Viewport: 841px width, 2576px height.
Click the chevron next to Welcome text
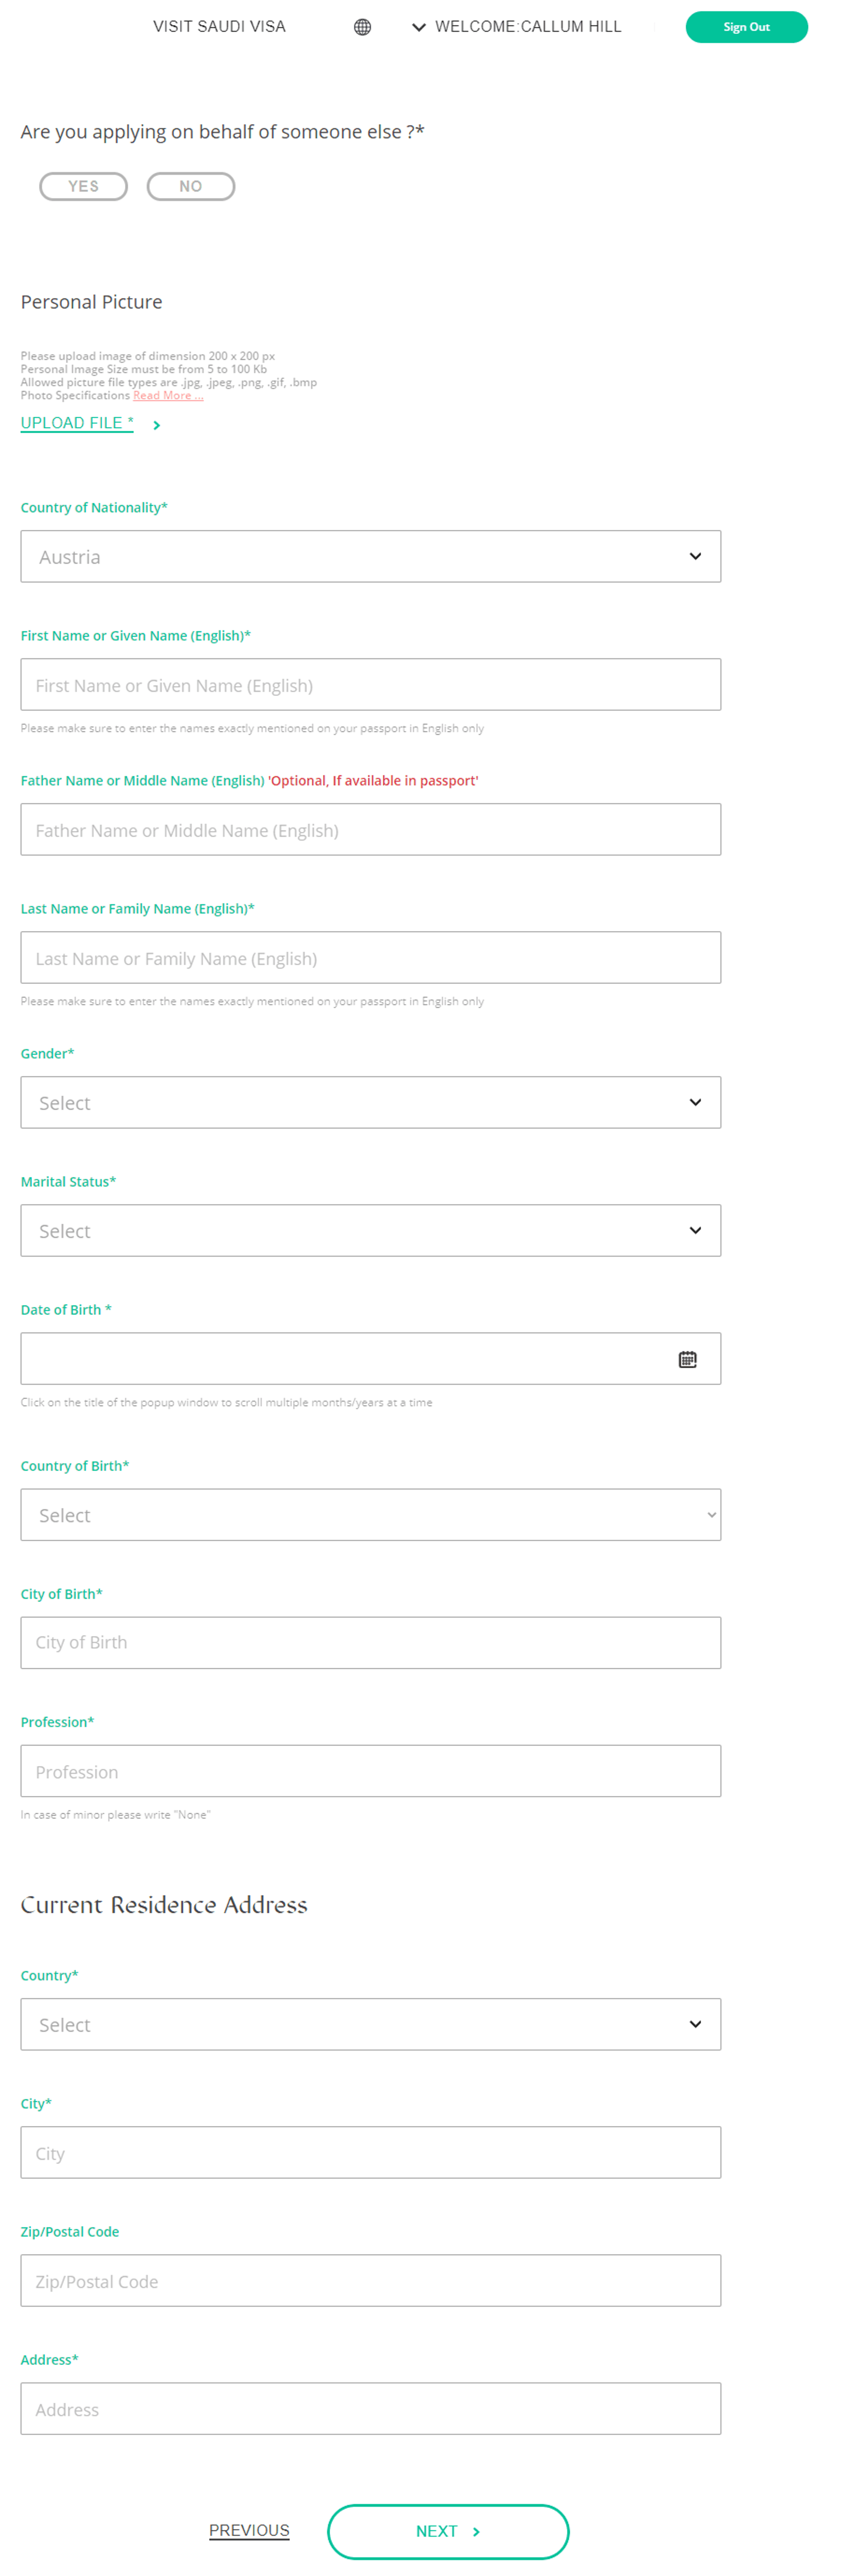419,27
